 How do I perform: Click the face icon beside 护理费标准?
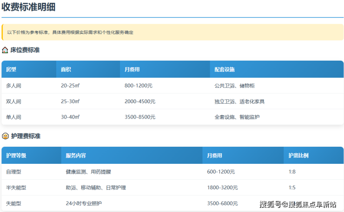(5, 136)
